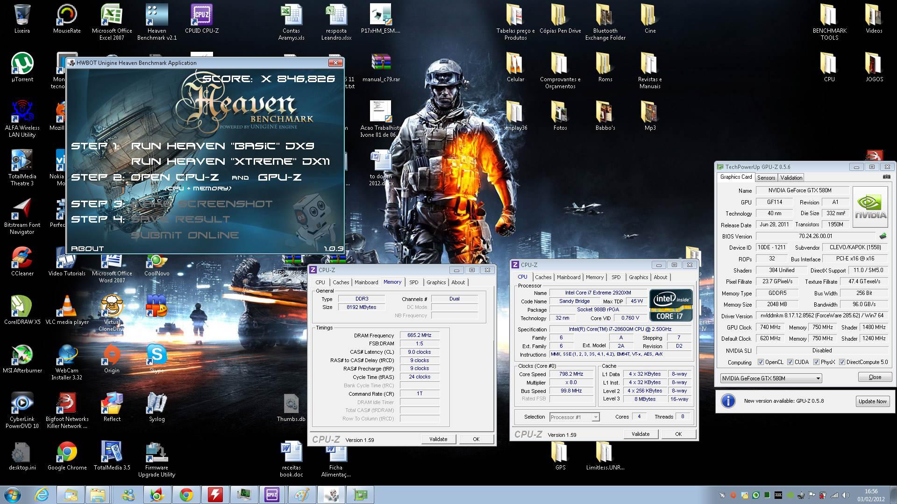Viewport: 897px width, 504px height.
Task: Click Run Heaven "Basic" DX9 step
Action: (x=222, y=146)
